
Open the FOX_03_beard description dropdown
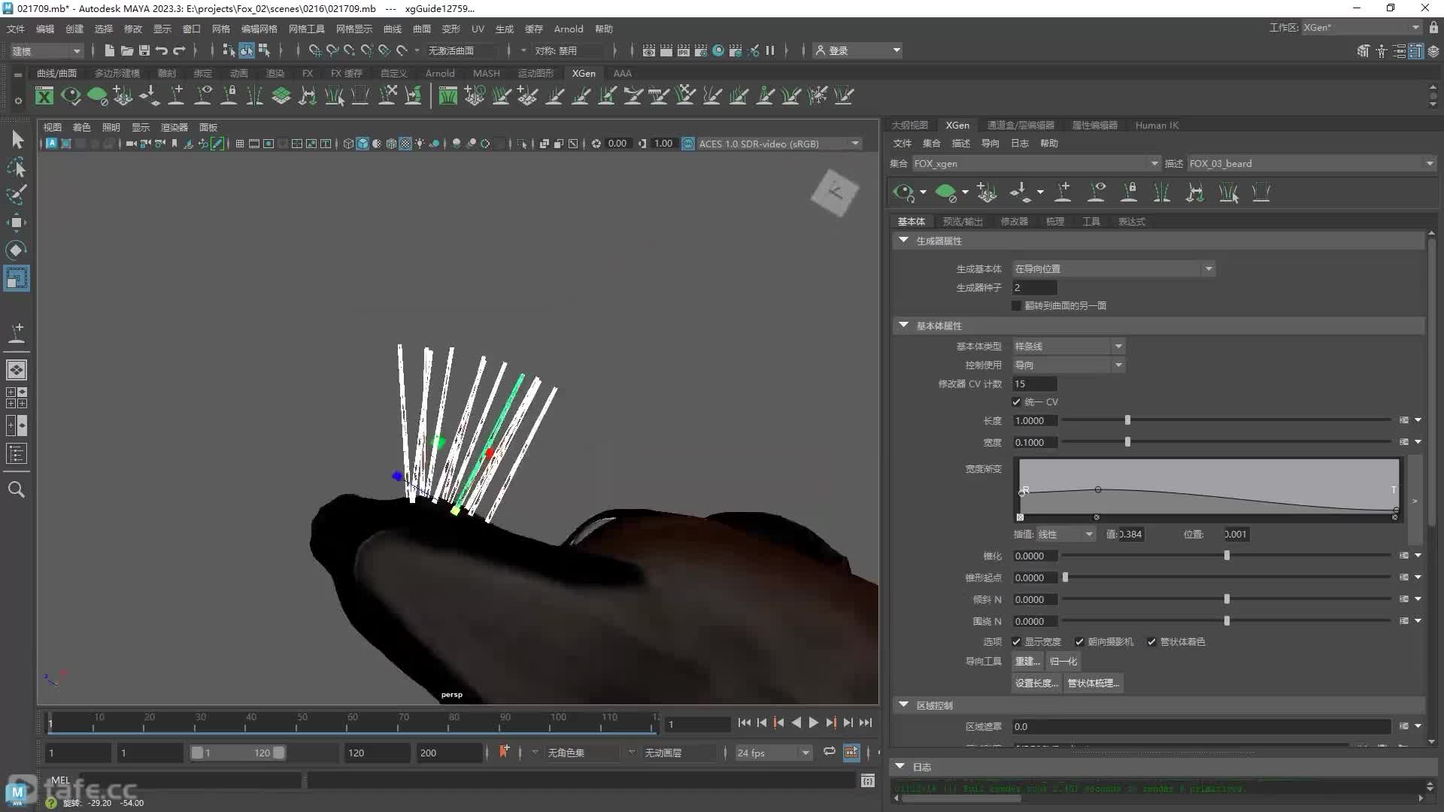tap(1312, 163)
